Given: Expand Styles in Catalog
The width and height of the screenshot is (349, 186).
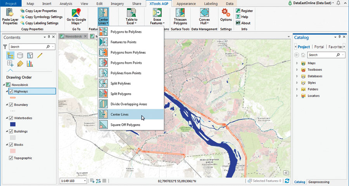Looking at the screenshot, I should tap(297, 83).
